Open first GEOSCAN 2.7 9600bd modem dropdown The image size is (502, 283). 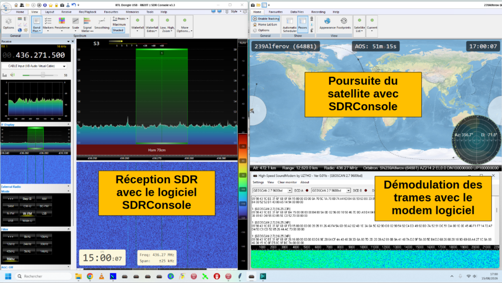point(272,190)
